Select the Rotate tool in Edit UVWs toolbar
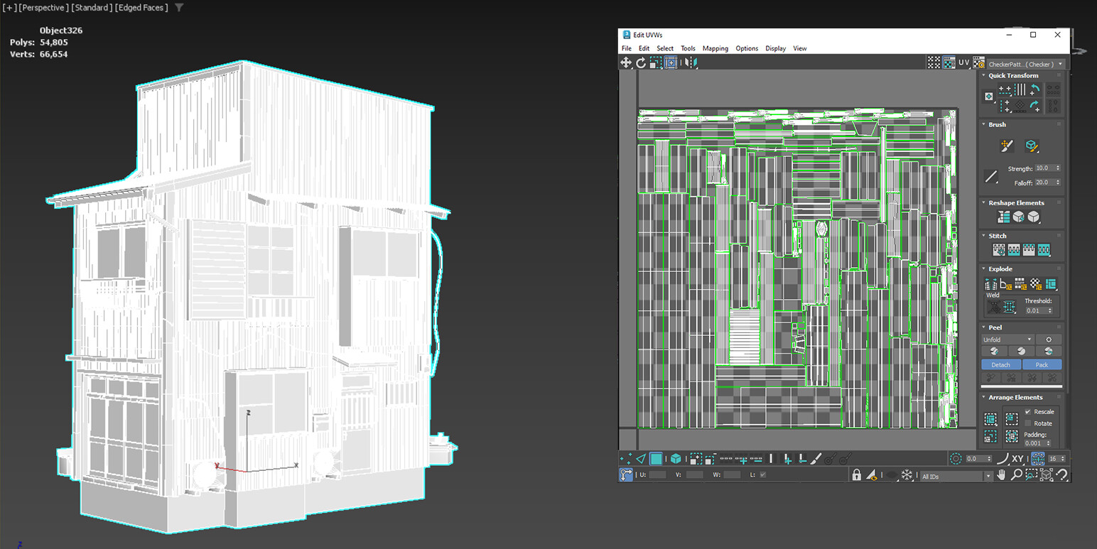Viewport: 1097px width, 549px height. (641, 62)
